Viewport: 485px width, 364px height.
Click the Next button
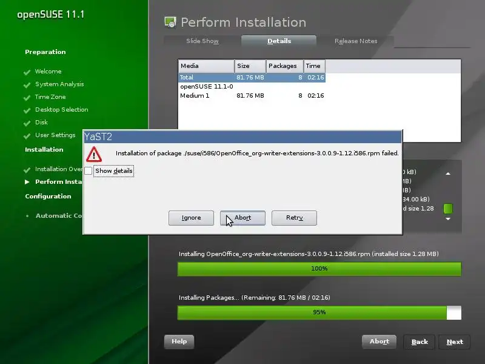pos(455,342)
